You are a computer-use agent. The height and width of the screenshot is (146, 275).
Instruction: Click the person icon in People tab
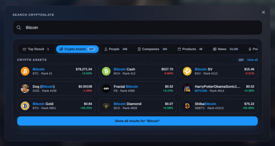[106, 49]
